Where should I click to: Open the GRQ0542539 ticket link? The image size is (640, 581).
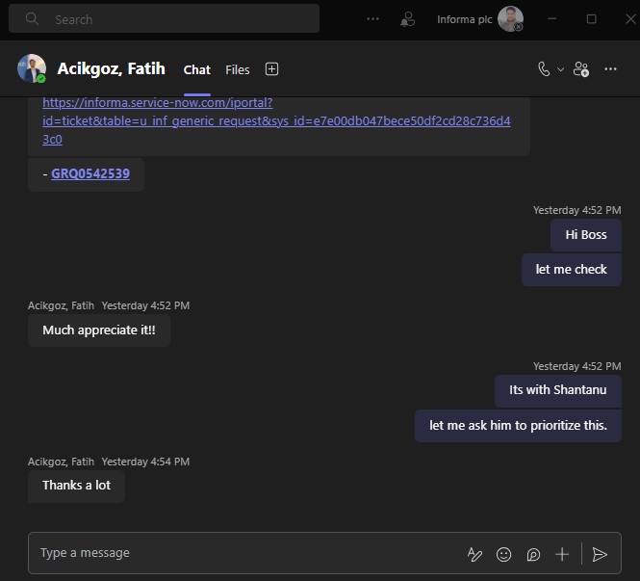90,173
